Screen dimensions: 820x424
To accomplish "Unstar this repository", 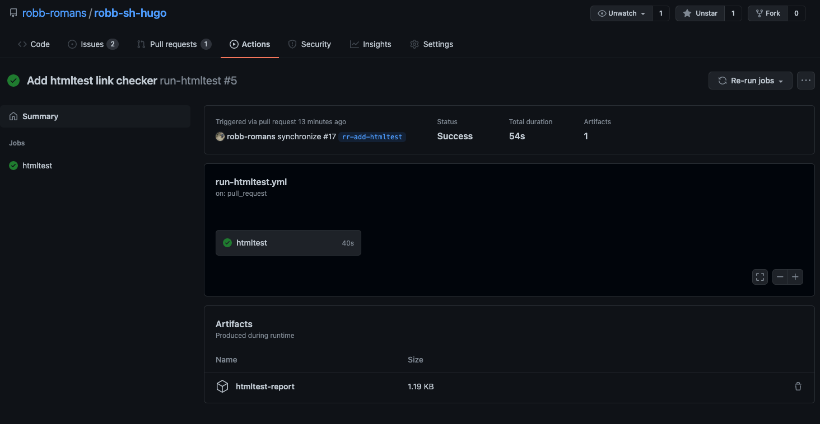I will coord(699,13).
